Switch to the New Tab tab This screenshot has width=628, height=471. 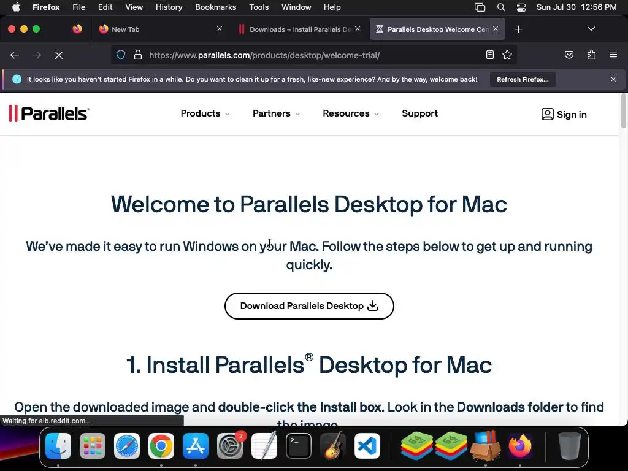click(x=160, y=29)
